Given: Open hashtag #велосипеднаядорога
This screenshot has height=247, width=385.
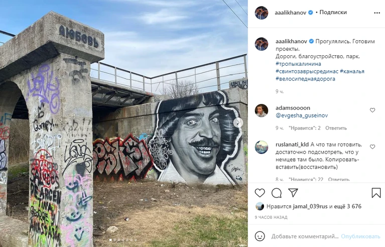Looking at the screenshot, I should 305,79.
